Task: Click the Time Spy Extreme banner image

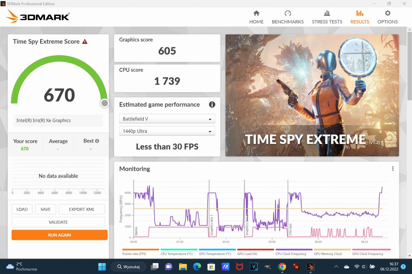Action: pyautogui.click(x=312, y=95)
